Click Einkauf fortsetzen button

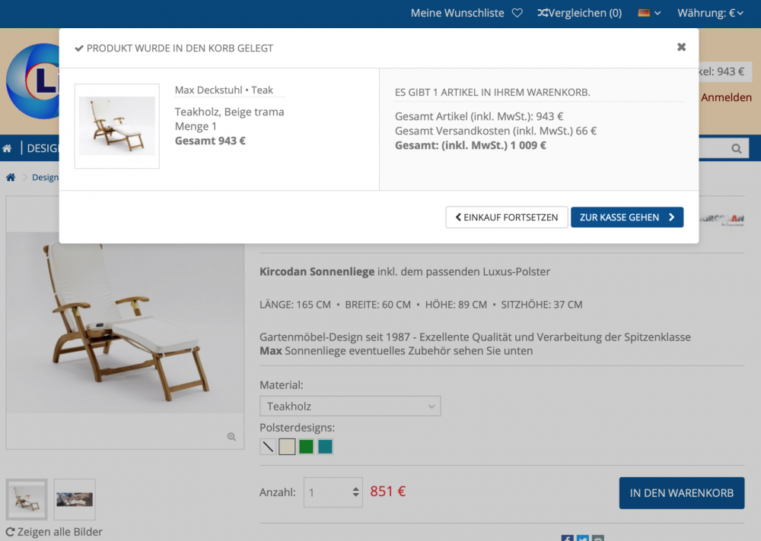[507, 217]
